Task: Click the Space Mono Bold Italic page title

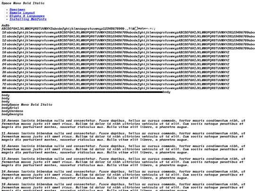Action: 23,3
